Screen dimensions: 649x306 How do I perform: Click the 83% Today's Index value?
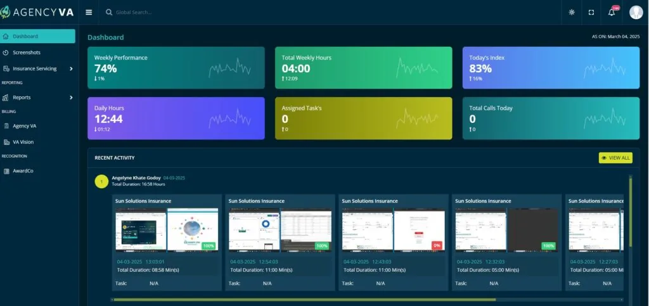click(480, 68)
